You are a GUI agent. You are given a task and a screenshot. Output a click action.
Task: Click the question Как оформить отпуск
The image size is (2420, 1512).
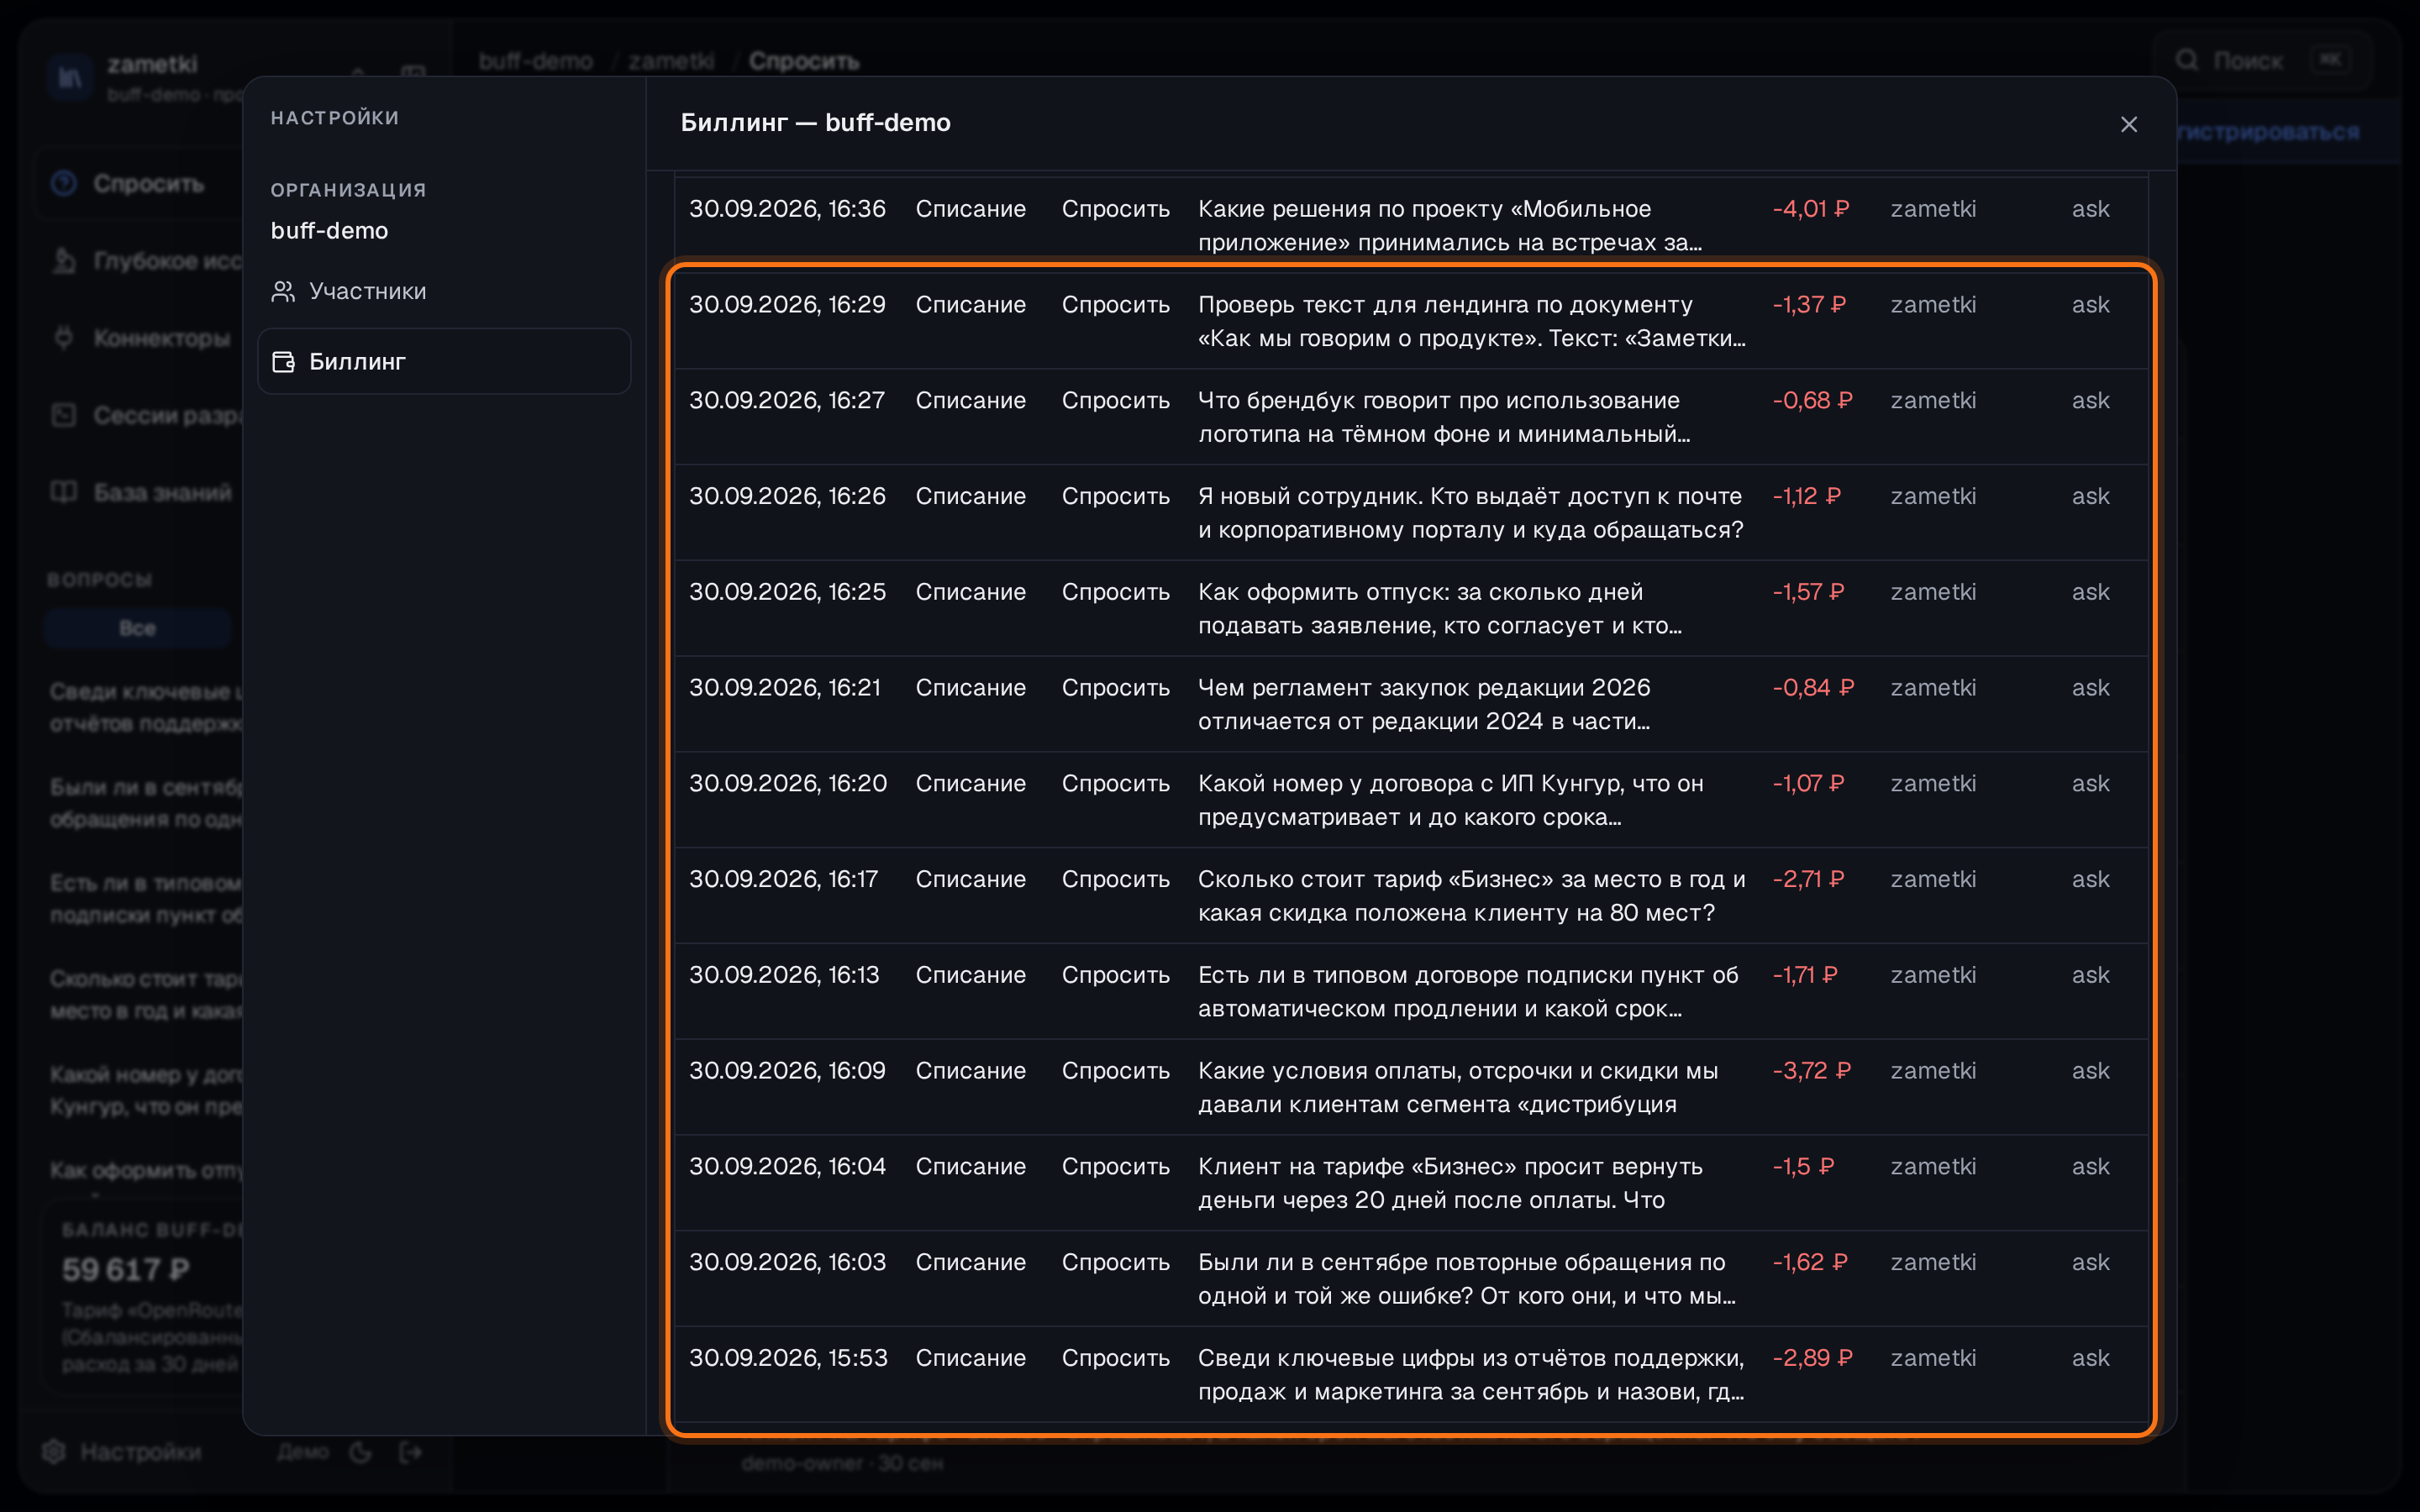1440,608
